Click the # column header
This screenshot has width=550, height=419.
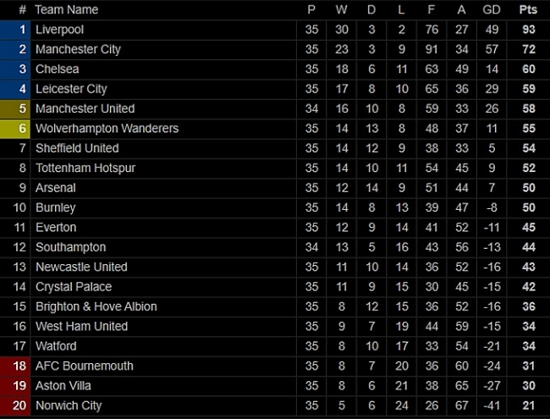pos(23,10)
